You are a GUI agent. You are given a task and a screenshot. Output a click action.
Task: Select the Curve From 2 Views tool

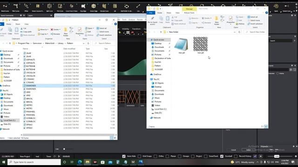(x=72, y=7)
